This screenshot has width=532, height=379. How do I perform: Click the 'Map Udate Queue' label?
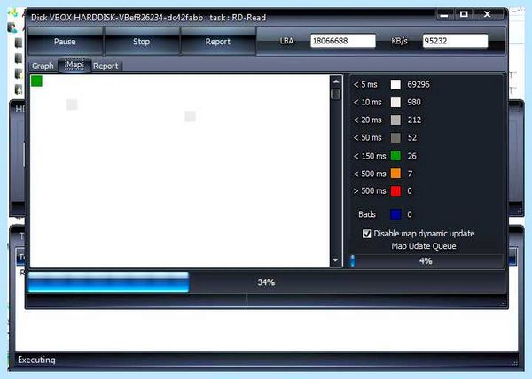[x=424, y=246]
